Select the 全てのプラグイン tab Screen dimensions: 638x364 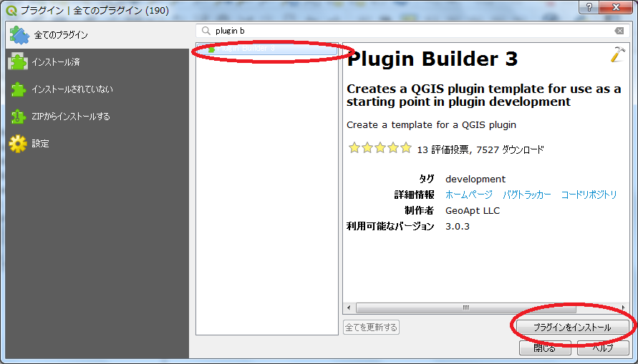coord(97,35)
